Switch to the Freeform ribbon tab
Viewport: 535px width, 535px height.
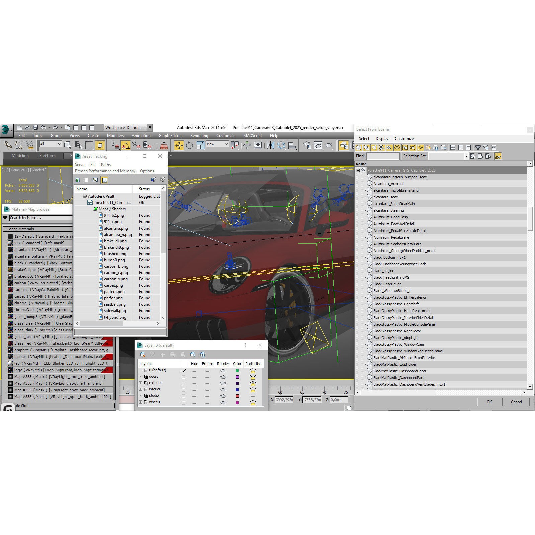point(48,156)
